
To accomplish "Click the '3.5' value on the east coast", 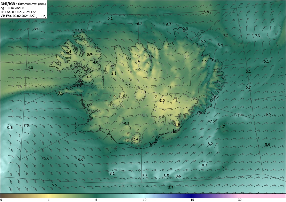I will pyautogui.click(x=216, y=70).
